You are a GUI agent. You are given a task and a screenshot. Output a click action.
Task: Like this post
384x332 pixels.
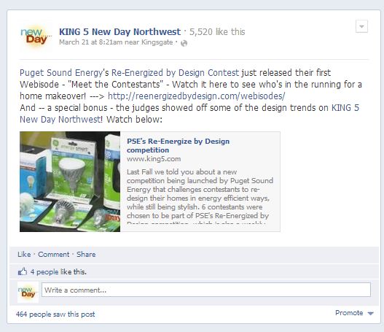pos(24,254)
